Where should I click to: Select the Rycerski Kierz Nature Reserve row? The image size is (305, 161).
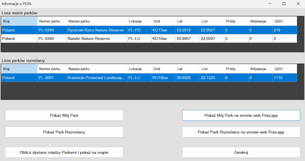[95, 30]
